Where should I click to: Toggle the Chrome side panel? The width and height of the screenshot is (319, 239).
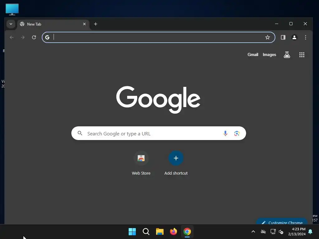click(x=283, y=37)
